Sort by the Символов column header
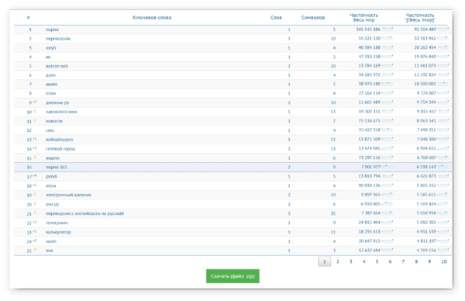The image size is (465, 301). click(x=313, y=18)
